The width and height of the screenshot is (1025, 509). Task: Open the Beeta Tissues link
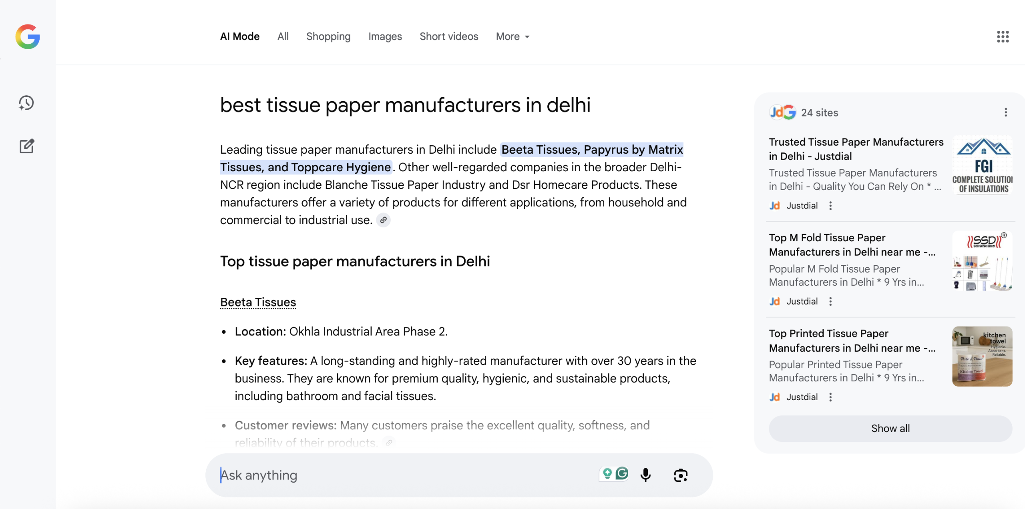[x=258, y=302]
